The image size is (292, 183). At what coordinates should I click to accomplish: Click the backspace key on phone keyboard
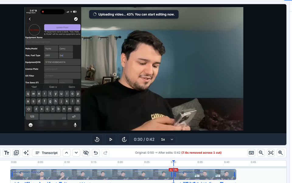pyautogui.click(x=77, y=109)
